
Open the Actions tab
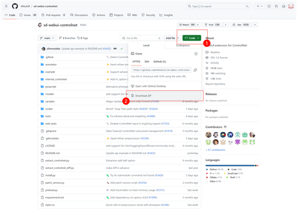pos(99,15)
